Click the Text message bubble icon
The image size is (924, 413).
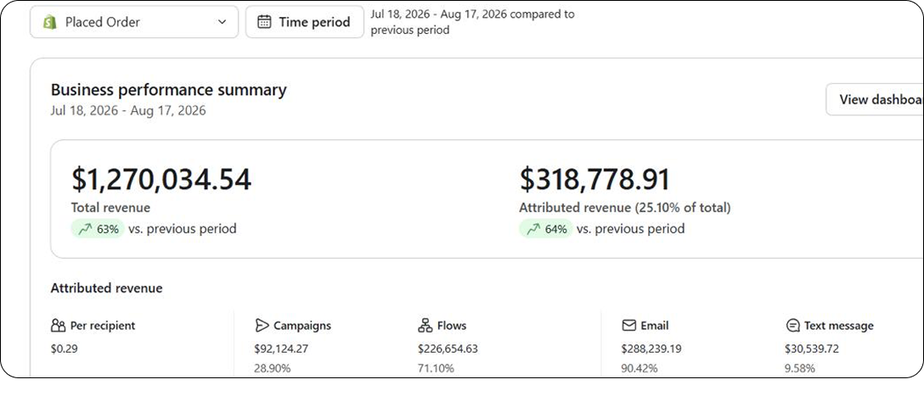tap(793, 326)
